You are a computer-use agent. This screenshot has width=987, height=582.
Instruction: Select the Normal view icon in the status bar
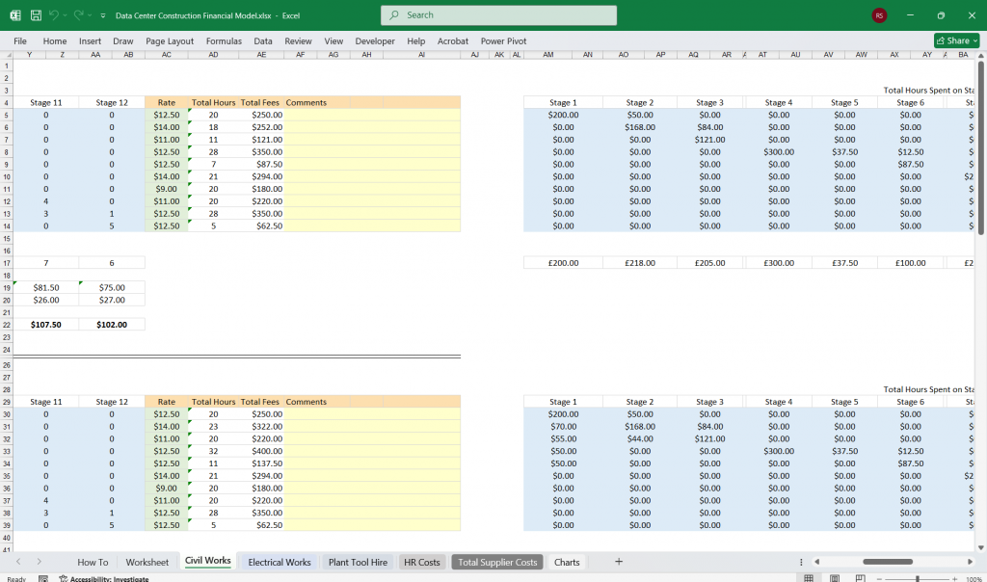(x=808, y=576)
